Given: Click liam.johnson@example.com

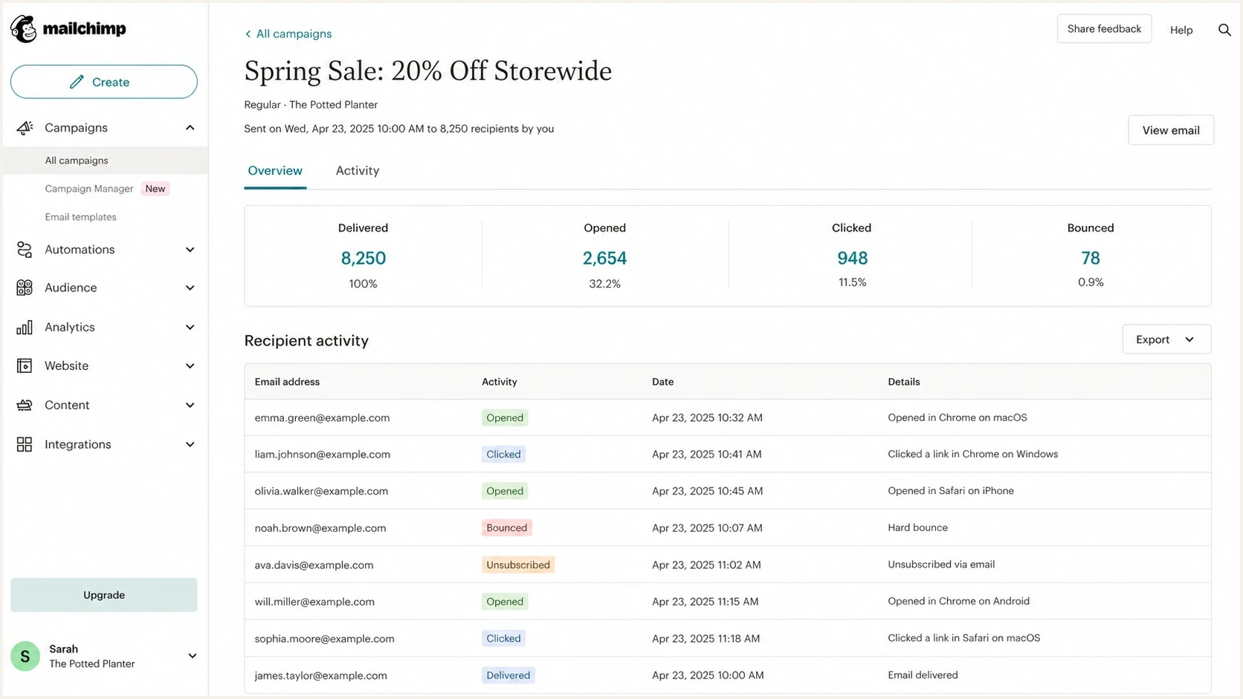Looking at the screenshot, I should [x=322, y=455].
